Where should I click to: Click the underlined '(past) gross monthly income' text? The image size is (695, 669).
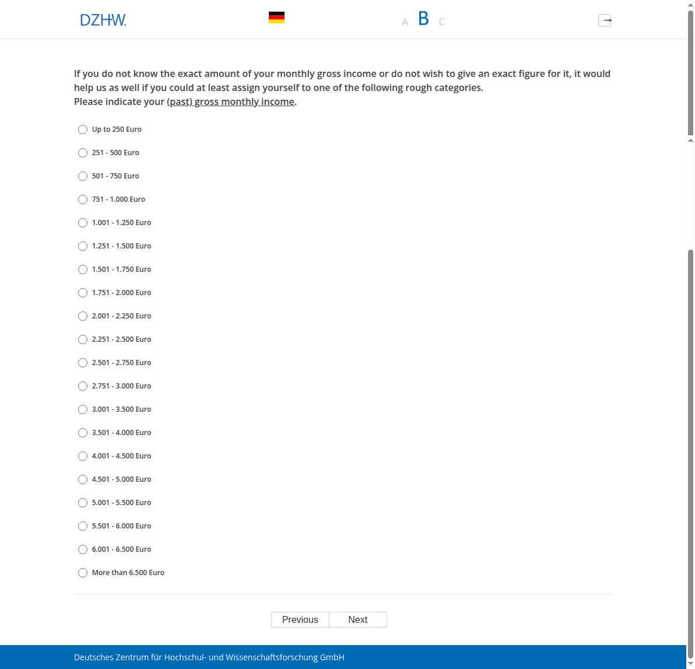(230, 102)
